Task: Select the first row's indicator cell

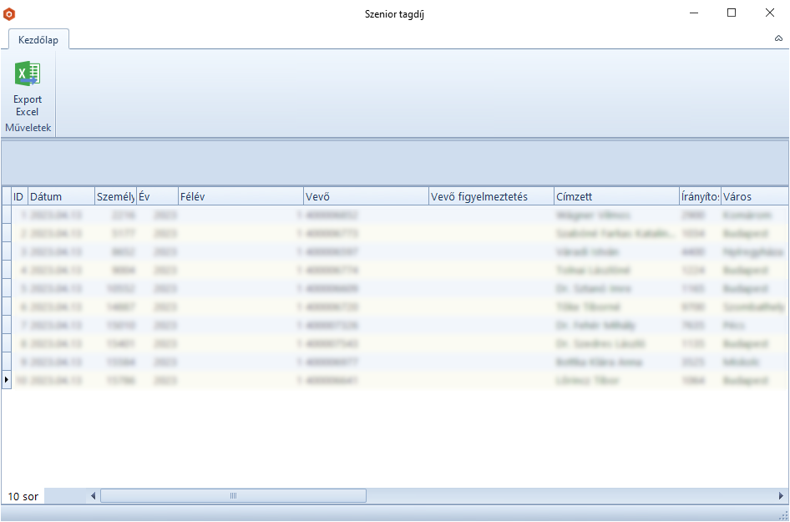Action: [6, 215]
